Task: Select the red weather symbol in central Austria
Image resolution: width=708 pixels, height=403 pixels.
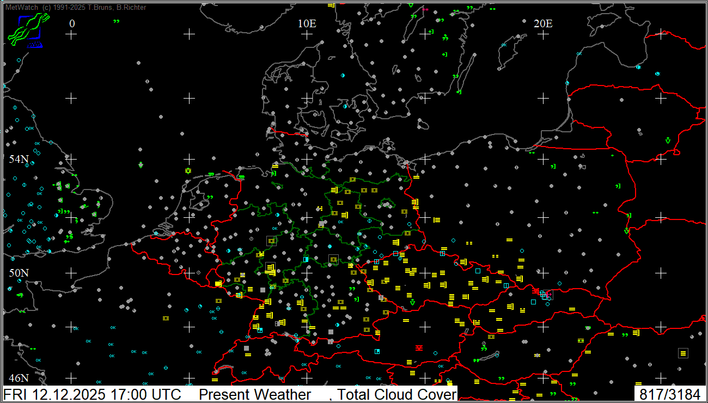Action: pos(419,347)
